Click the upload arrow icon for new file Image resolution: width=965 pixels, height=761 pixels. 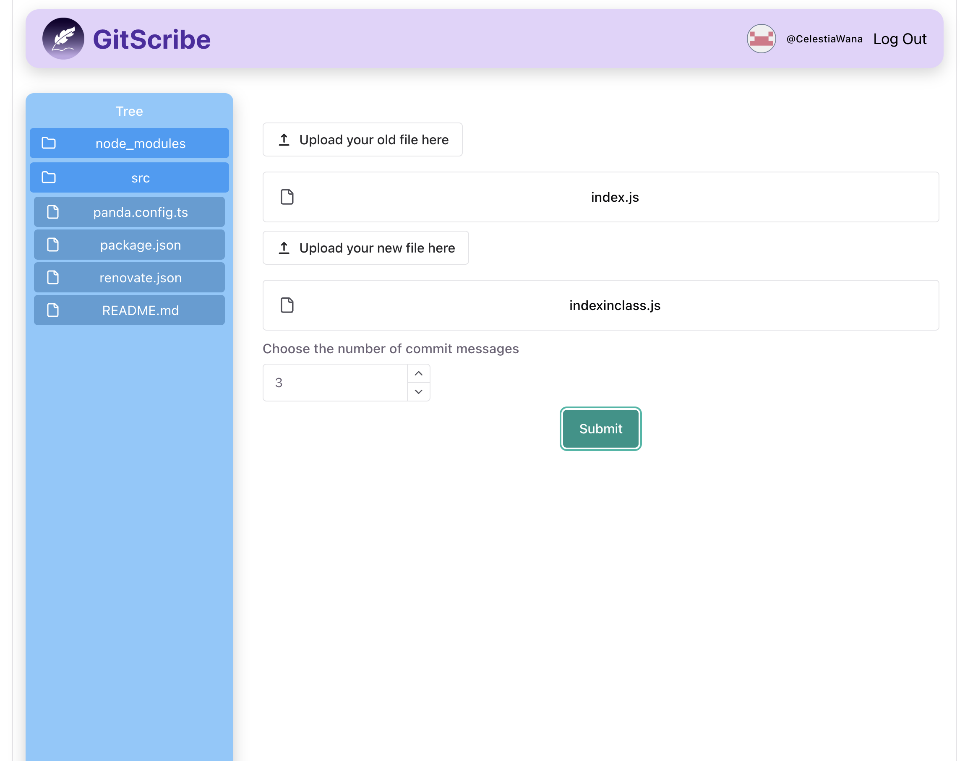[x=284, y=248]
